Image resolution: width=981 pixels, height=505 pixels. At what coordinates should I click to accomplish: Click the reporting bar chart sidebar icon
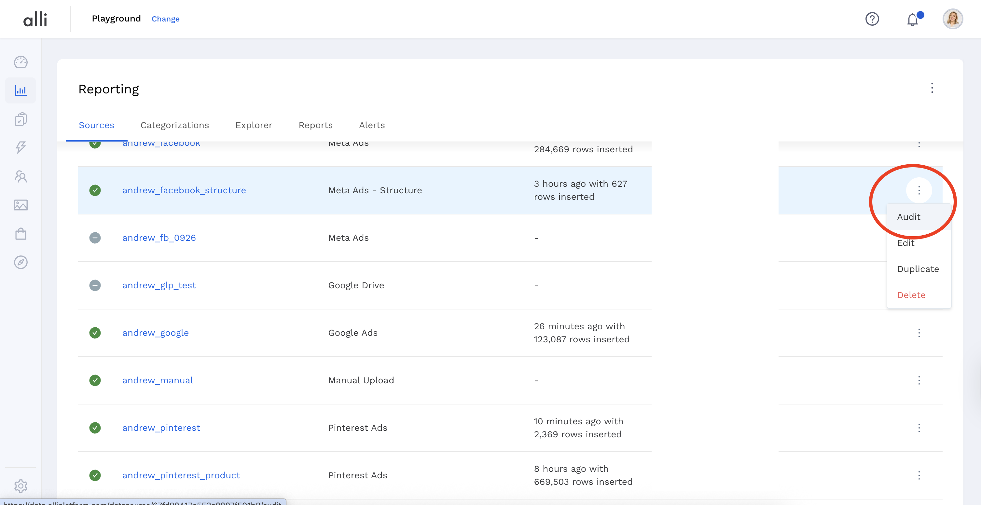(21, 91)
